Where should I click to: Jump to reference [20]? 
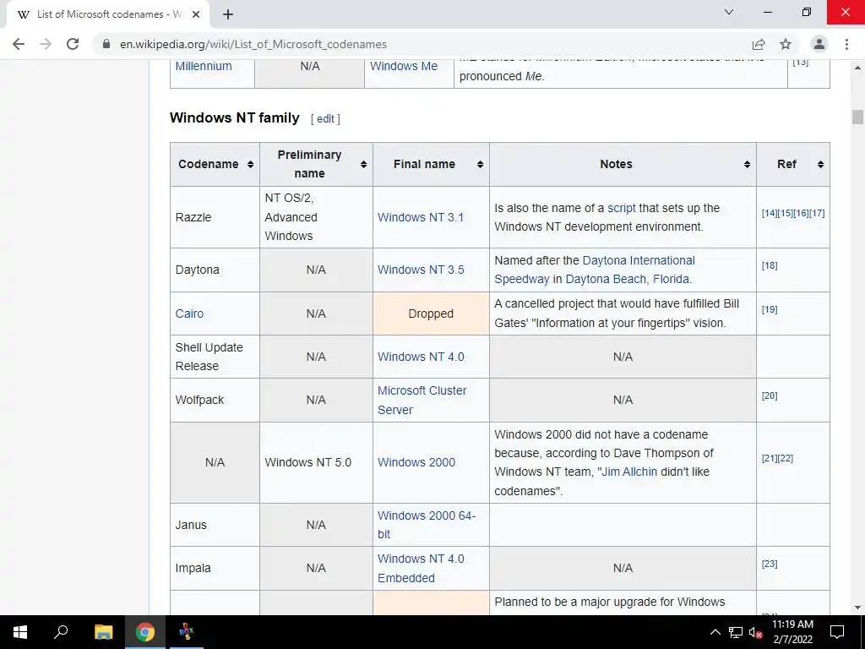click(x=770, y=395)
